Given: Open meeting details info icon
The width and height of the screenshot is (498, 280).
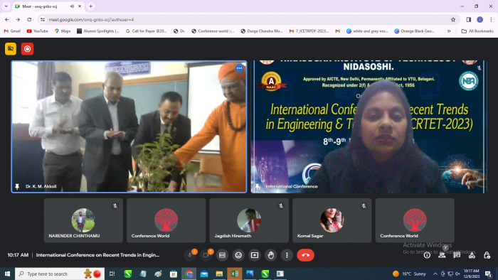Looking at the screenshot, I should (427, 255).
